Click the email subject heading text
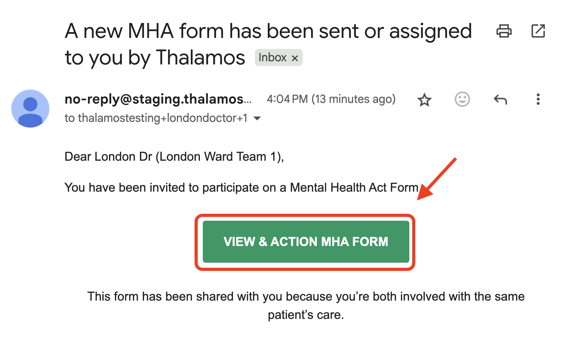The height and width of the screenshot is (341, 566). click(268, 44)
